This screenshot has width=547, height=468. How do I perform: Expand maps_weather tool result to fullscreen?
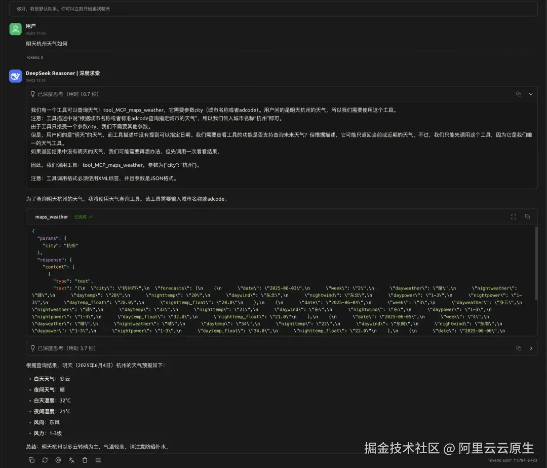coord(514,217)
